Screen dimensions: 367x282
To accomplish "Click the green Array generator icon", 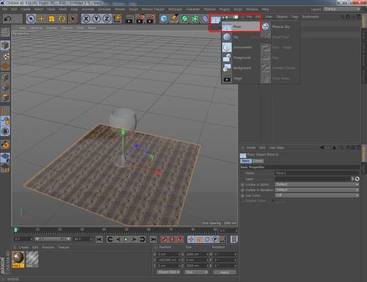I will coord(195,19).
